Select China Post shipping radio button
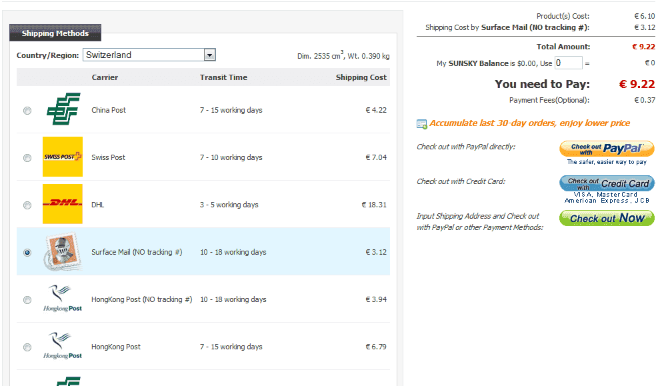The width and height of the screenshot is (668, 386). (x=27, y=111)
